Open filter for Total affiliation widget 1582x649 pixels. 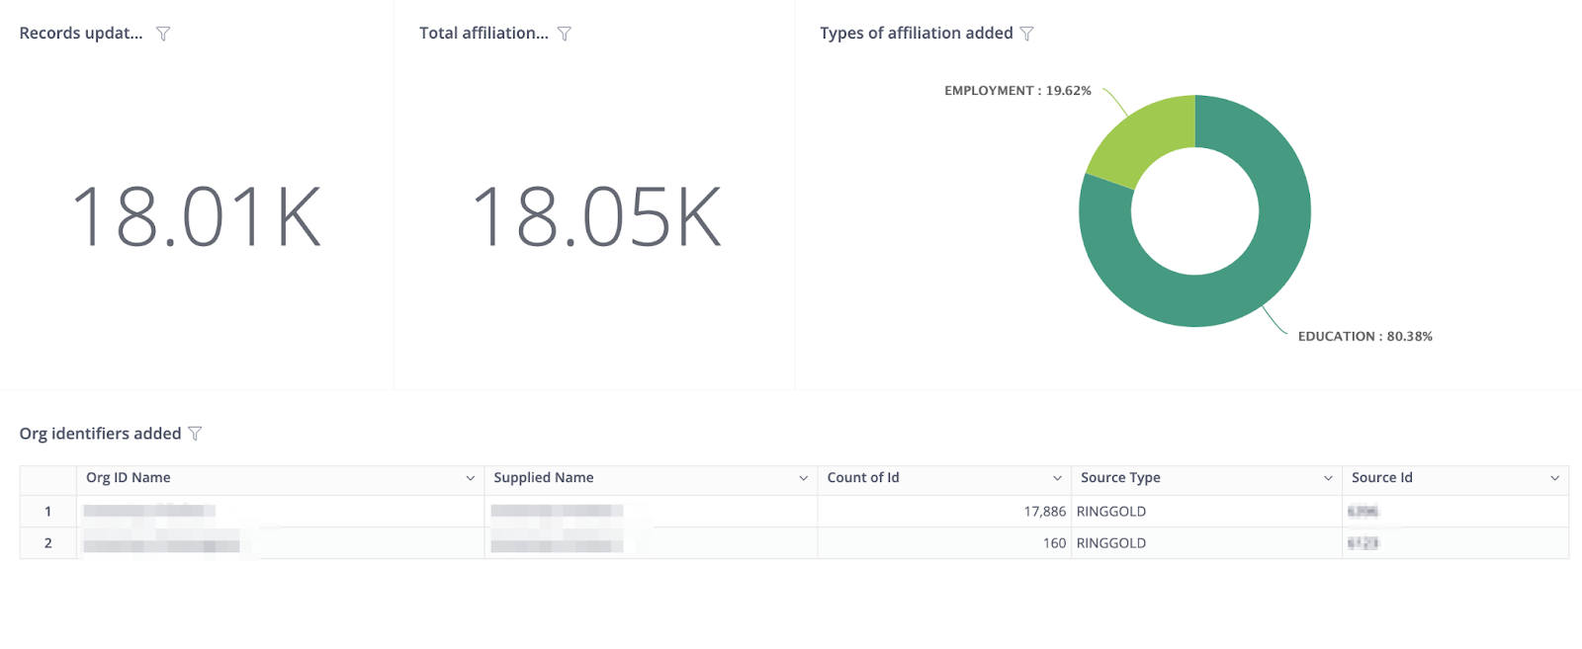click(565, 34)
